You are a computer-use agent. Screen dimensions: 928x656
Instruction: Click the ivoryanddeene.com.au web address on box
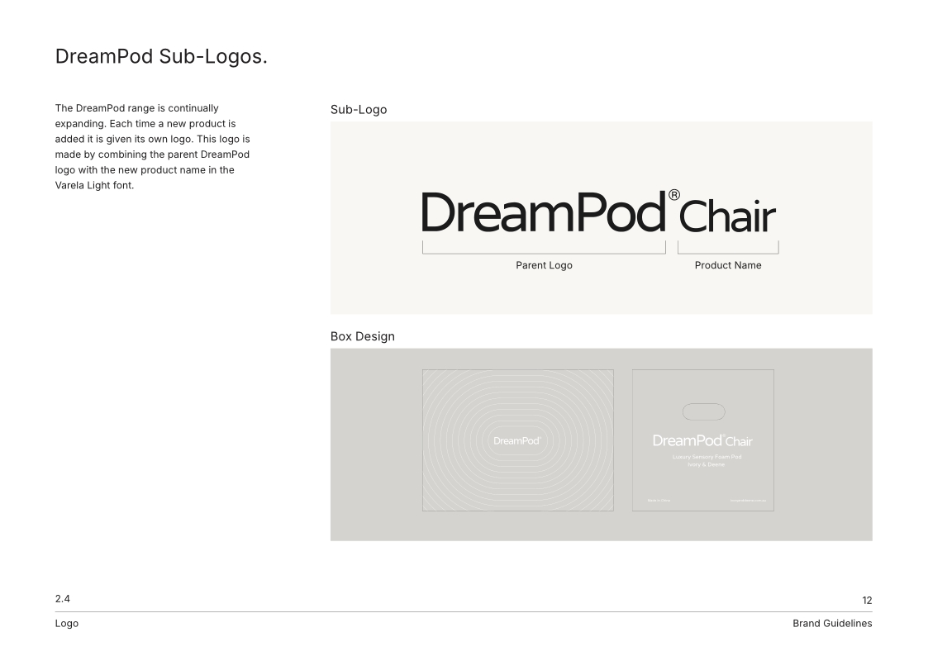[751, 501]
